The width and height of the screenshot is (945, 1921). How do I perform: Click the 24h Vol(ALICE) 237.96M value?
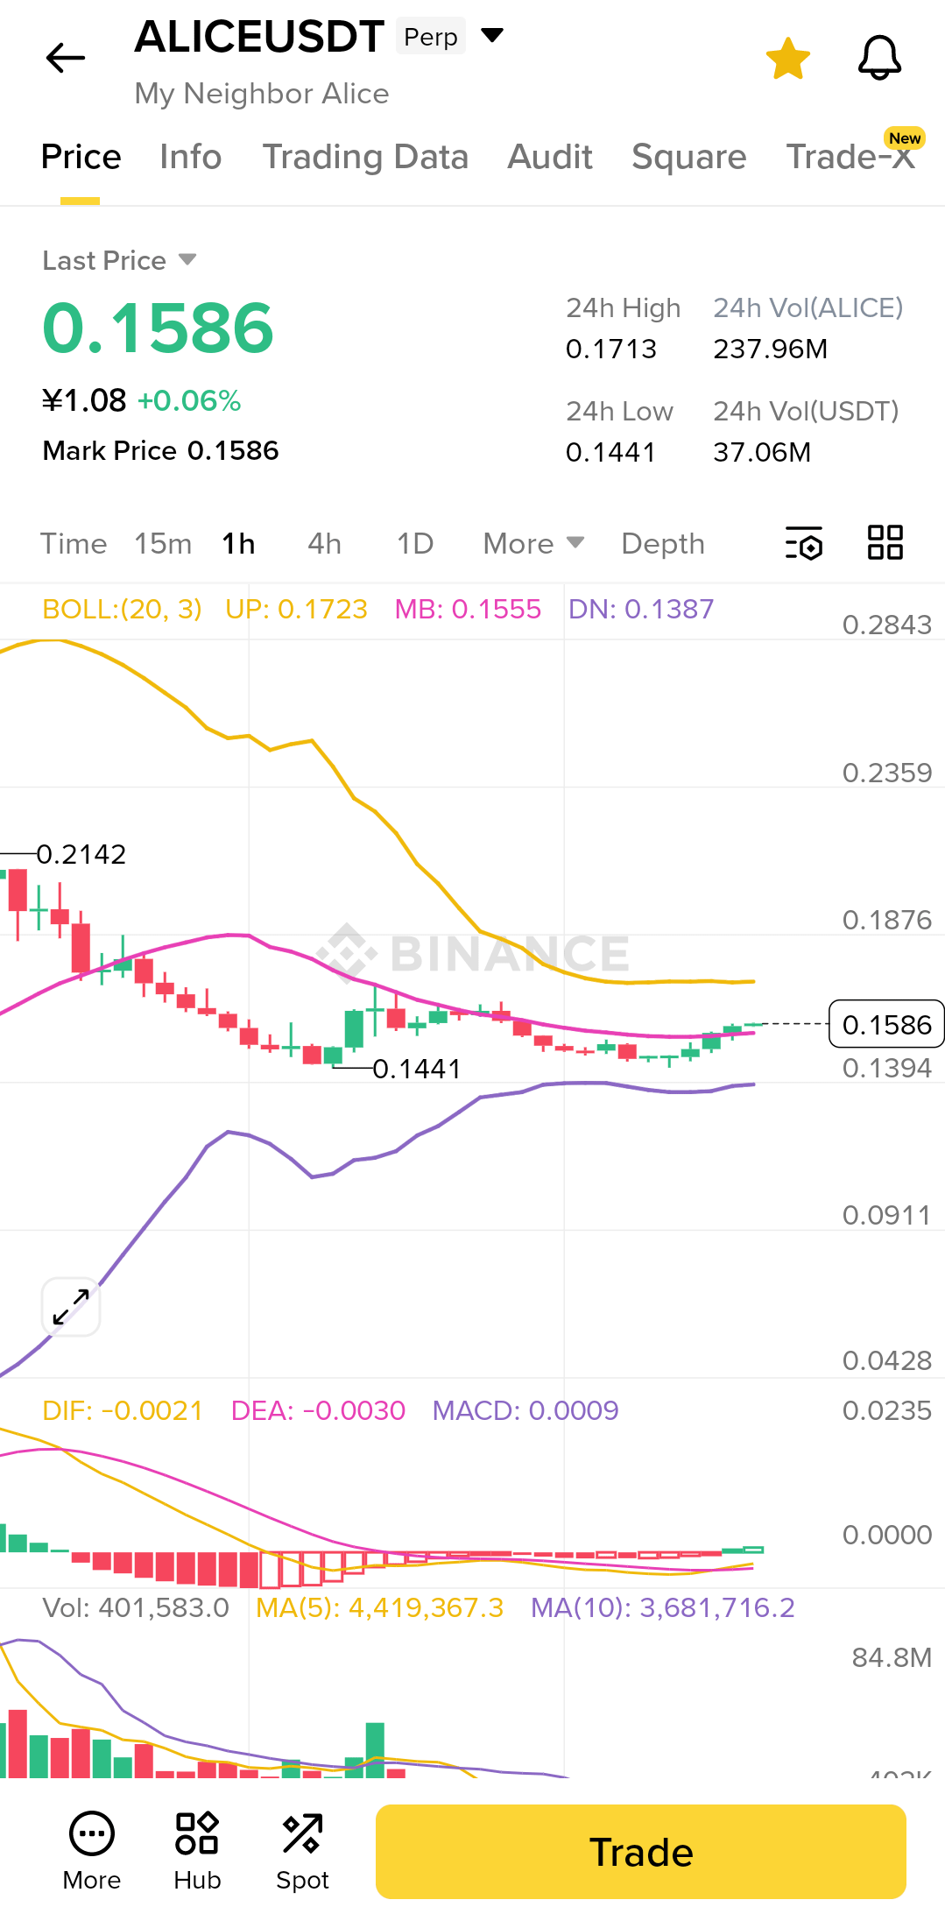(770, 350)
